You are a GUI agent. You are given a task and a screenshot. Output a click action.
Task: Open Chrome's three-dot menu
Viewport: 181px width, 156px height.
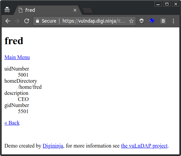coord(173,21)
